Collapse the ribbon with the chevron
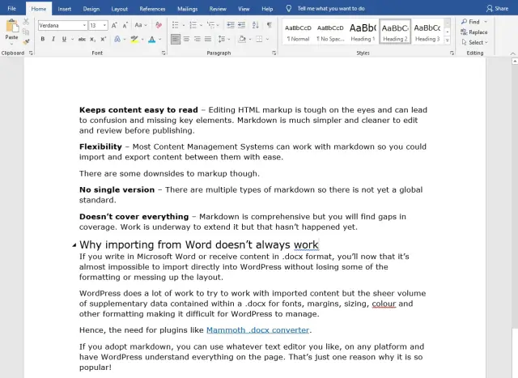Image resolution: width=518 pixels, height=378 pixels. point(512,53)
